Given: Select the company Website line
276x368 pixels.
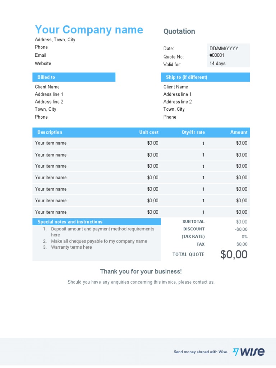Looking at the screenshot, I should point(43,63).
